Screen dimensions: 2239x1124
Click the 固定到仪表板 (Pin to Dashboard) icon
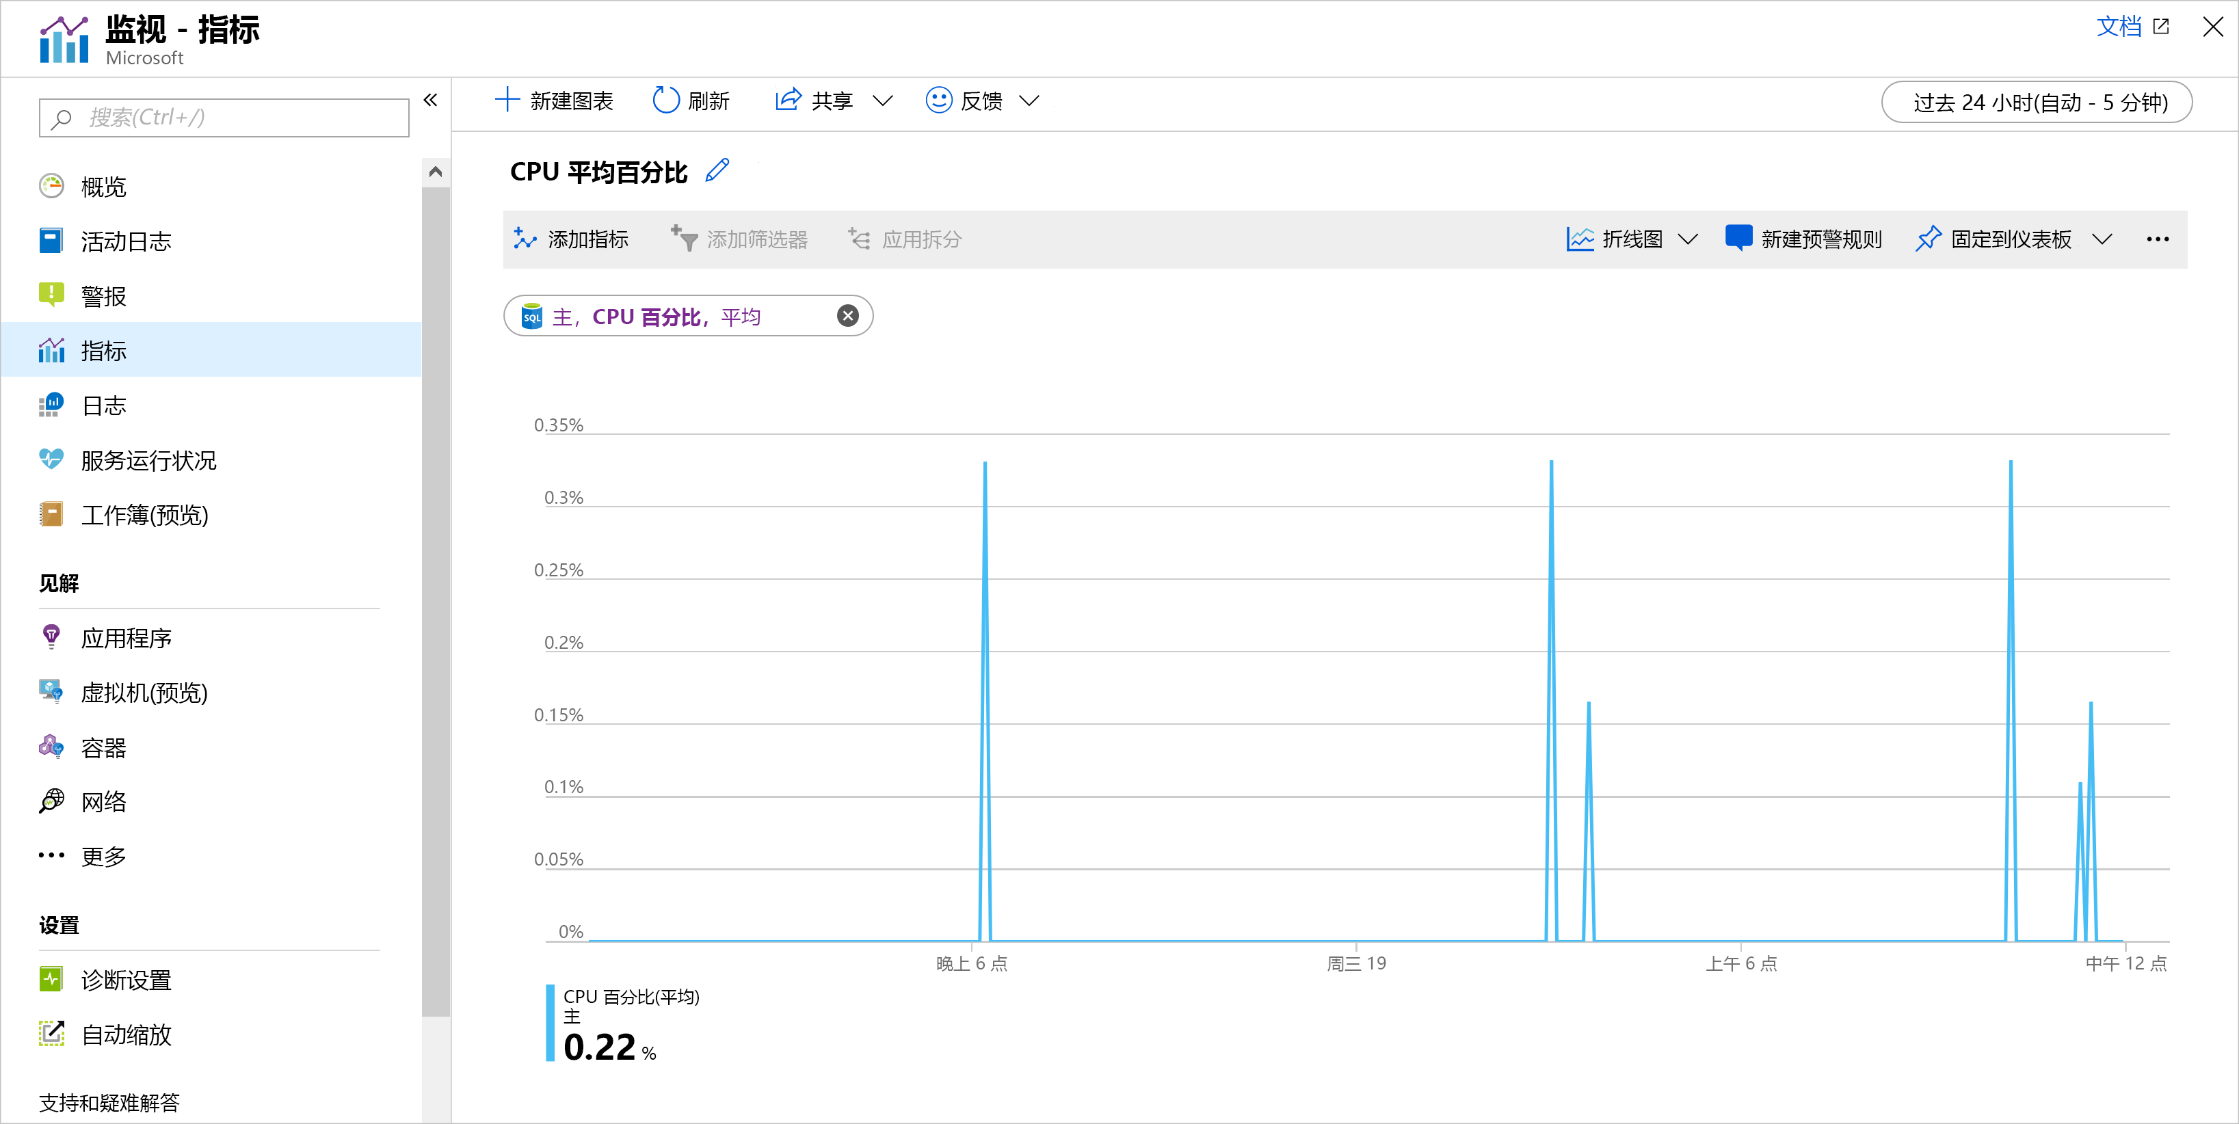tap(1926, 238)
